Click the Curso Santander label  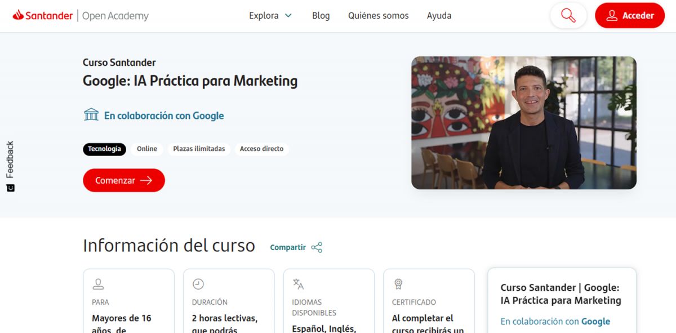pyautogui.click(x=119, y=63)
